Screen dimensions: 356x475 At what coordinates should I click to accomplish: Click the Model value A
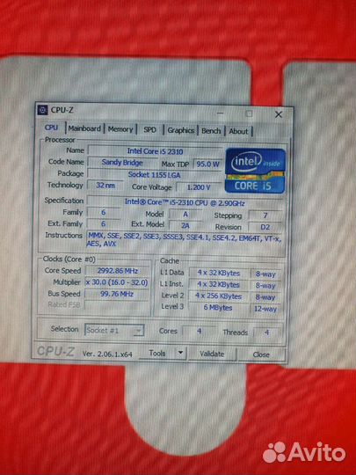pos(185,214)
